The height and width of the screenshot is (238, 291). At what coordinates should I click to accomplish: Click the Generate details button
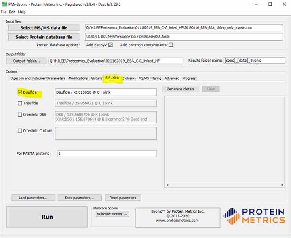180,89
